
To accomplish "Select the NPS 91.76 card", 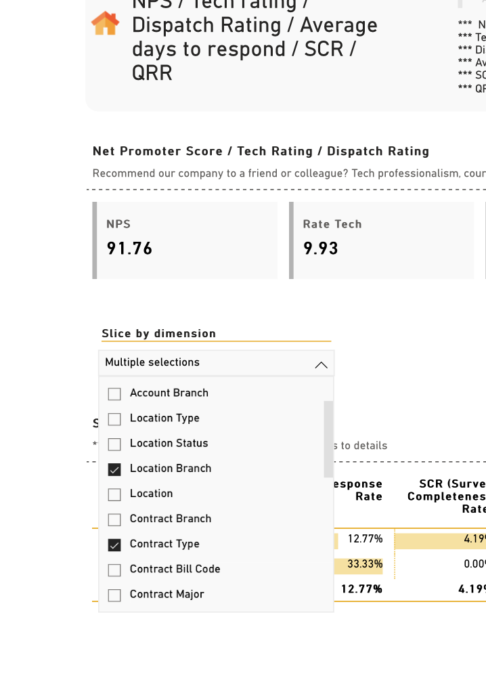I will click(x=185, y=240).
